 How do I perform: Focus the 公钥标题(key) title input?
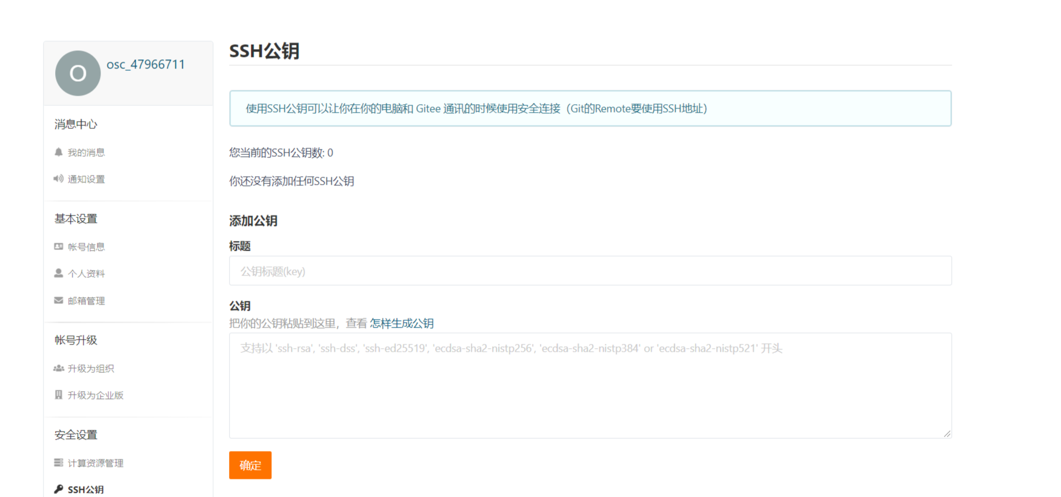(590, 271)
